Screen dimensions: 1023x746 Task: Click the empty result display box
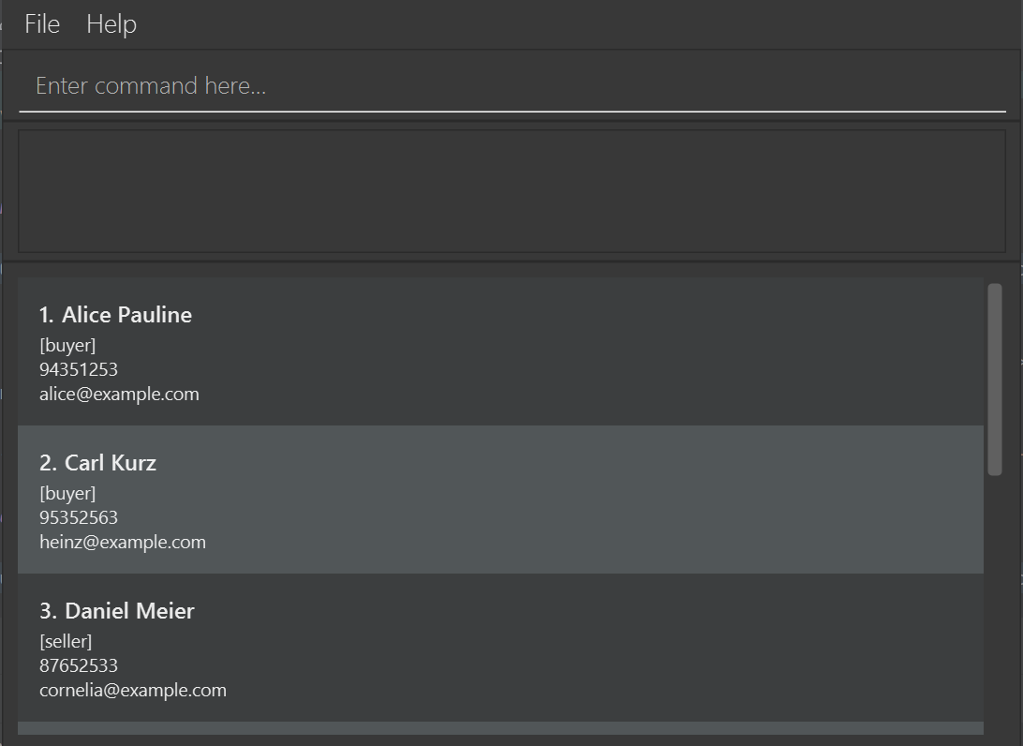[x=512, y=191]
